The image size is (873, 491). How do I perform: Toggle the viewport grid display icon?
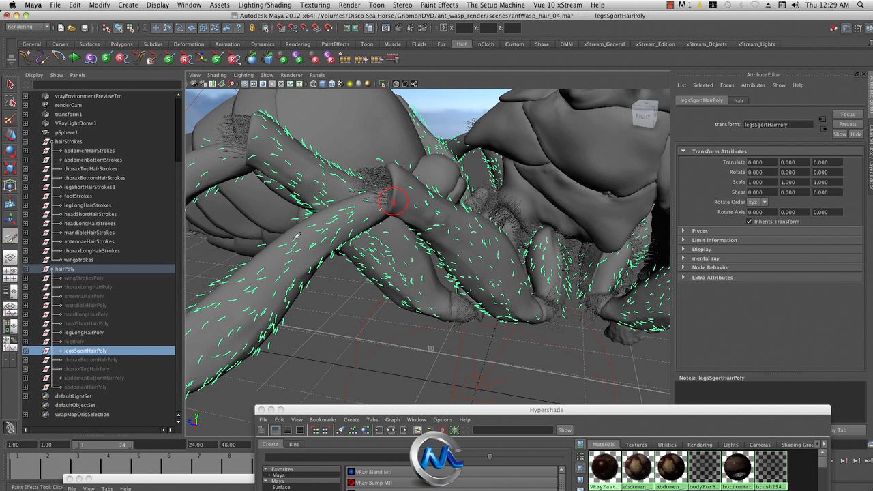(245, 84)
